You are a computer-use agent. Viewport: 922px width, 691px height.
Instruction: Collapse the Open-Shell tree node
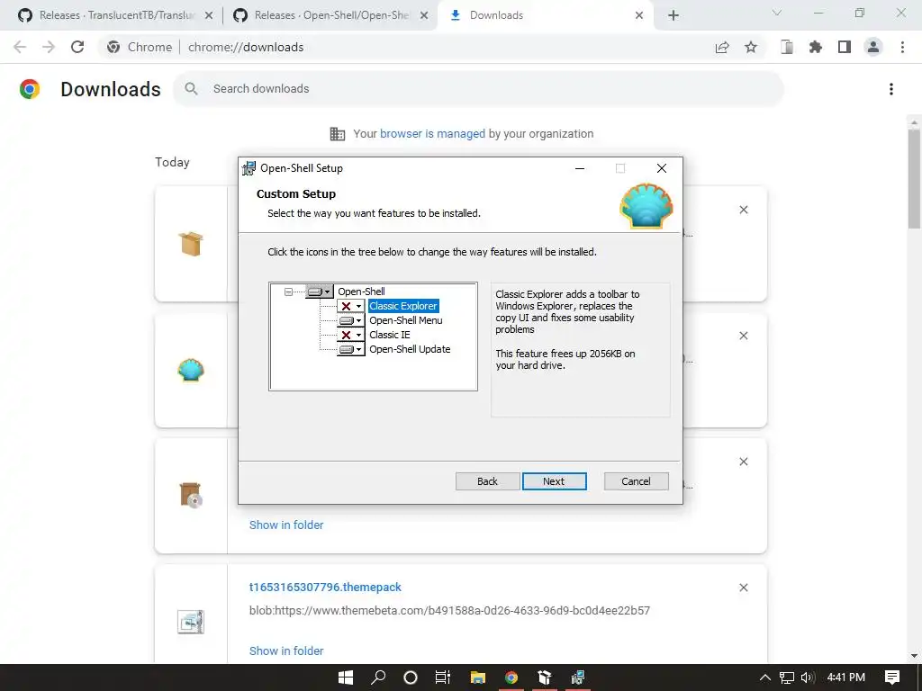click(288, 292)
